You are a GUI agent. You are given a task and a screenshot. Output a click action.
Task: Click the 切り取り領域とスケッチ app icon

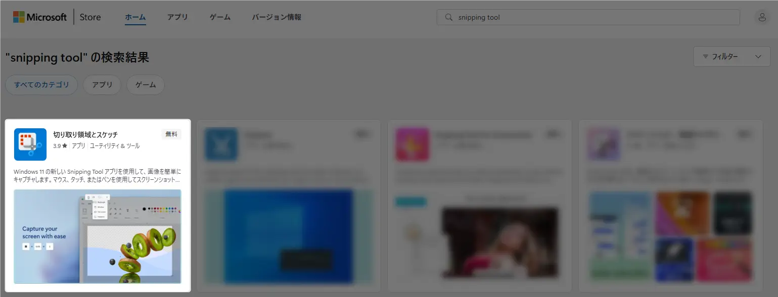pos(30,144)
